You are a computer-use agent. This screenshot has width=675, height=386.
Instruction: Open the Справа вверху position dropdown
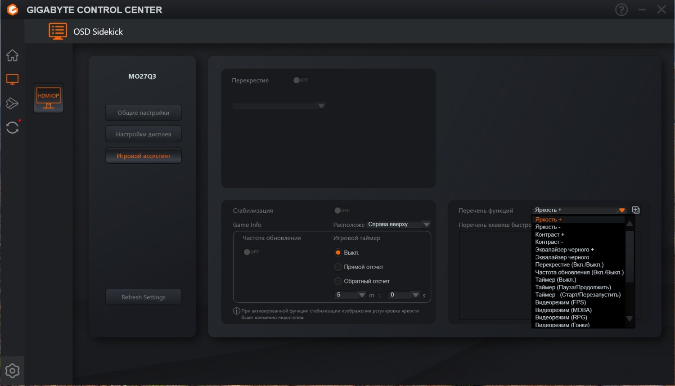[399, 224]
